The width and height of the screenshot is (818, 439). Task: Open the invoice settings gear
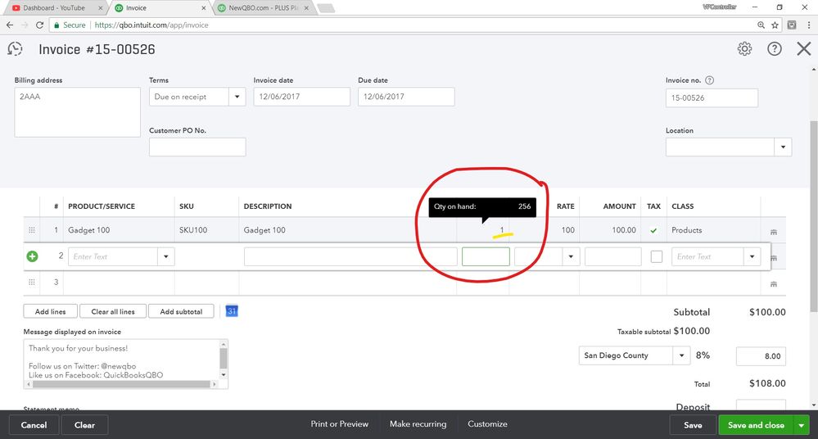click(x=744, y=49)
